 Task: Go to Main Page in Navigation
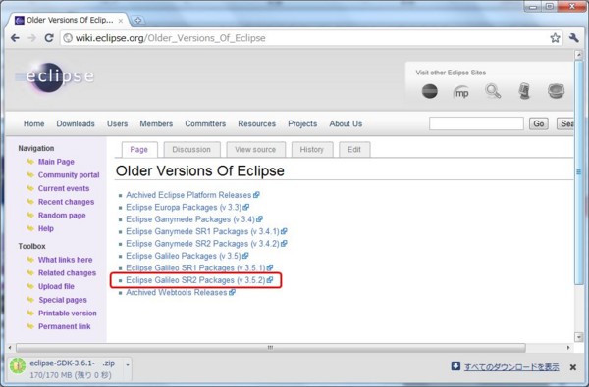pos(56,162)
